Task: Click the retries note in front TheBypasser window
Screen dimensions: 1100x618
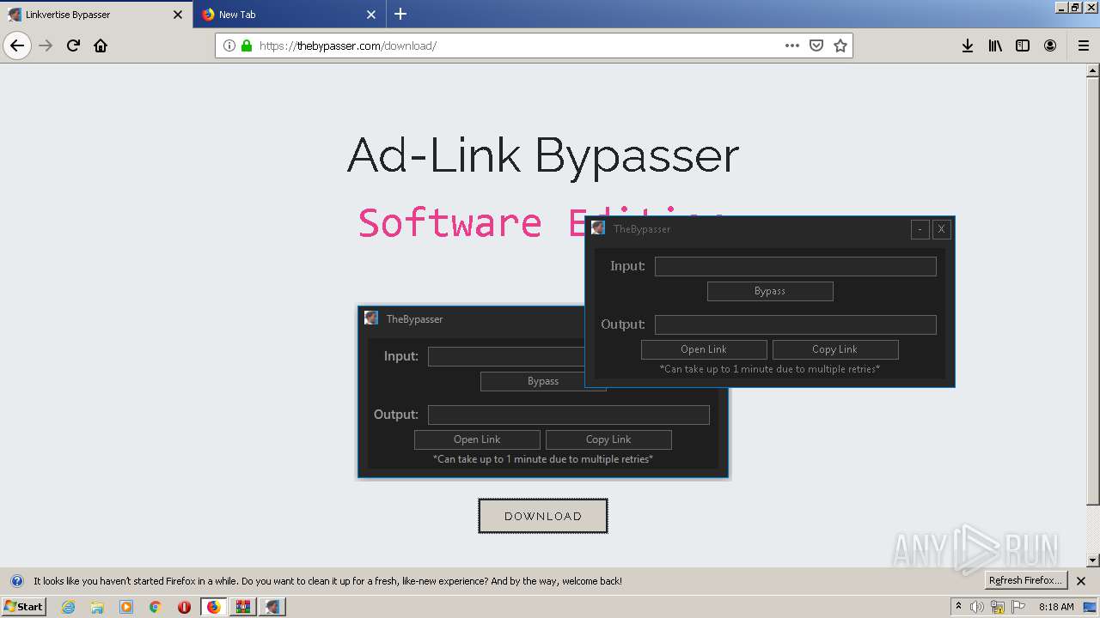Action: tap(770, 369)
